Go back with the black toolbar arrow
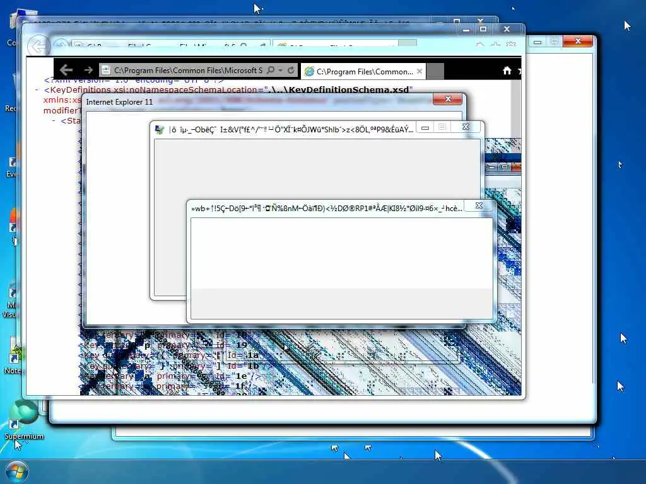Screen dimensions: 646x484 point(66,71)
